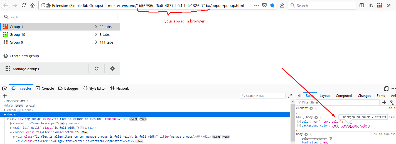Open the browser home page icon

(x=33, y=5)
